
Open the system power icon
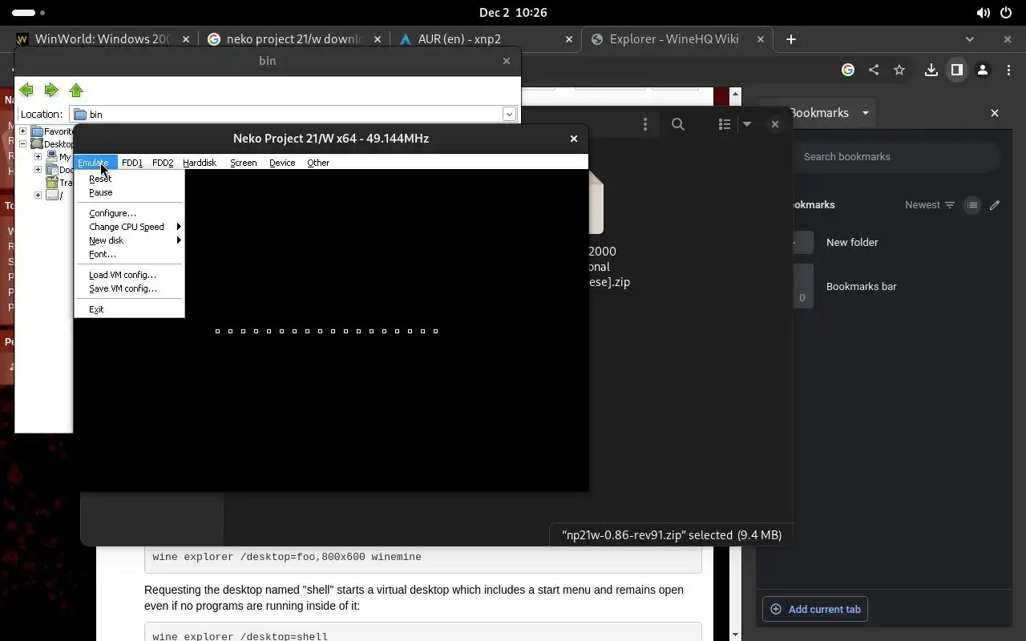coord(1007,13)
